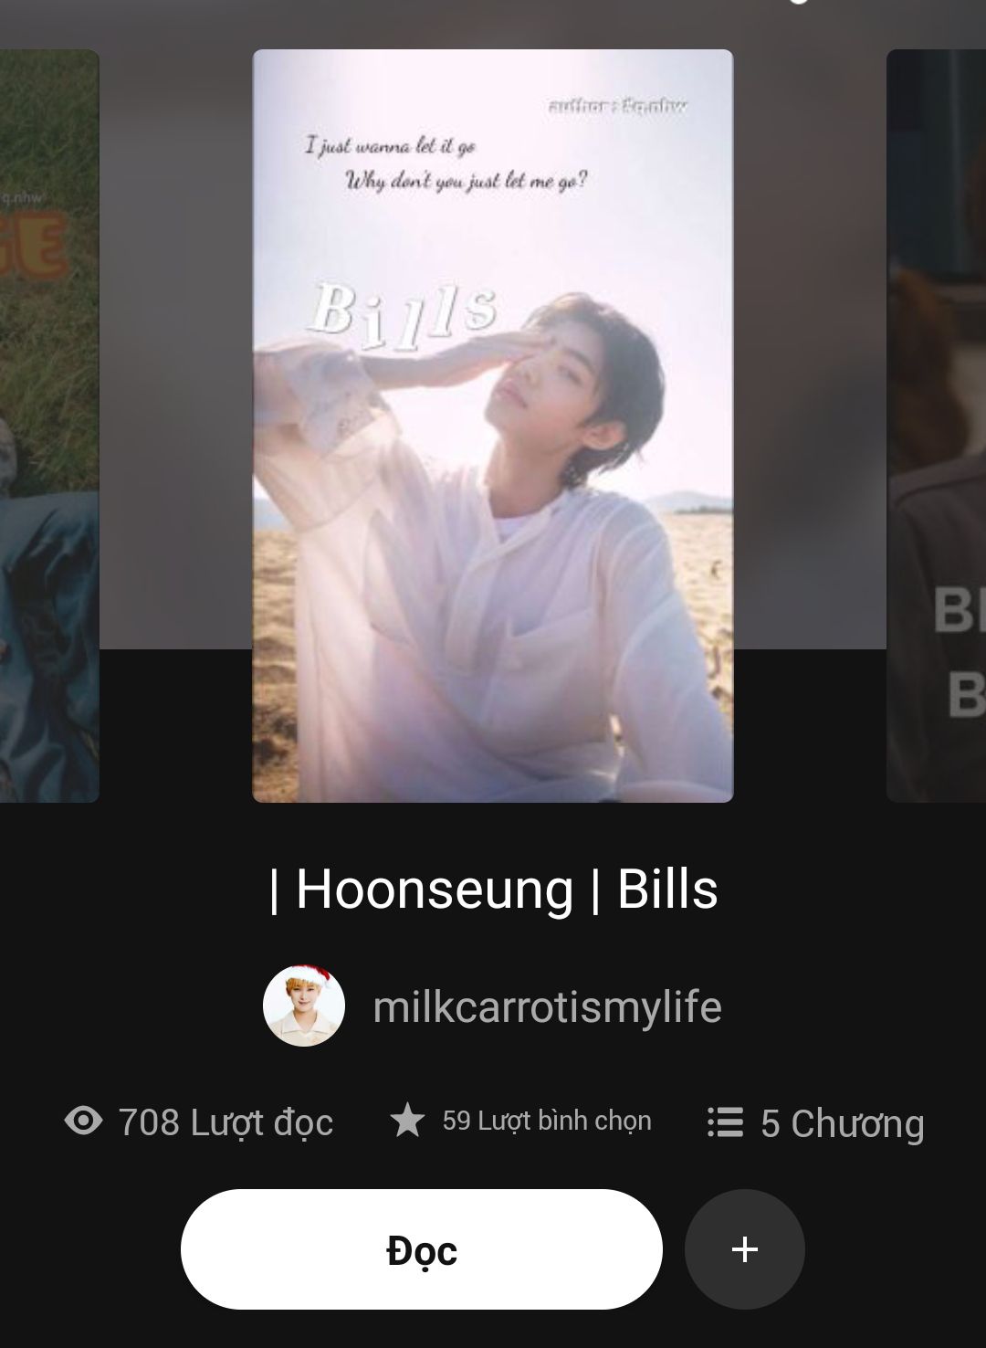Screen dimensions: 986x1348
Task: Select the center Bills book cover
Action: click(493, 426)
